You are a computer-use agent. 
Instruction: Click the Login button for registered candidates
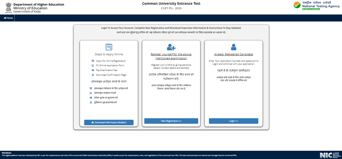point(233,121)
